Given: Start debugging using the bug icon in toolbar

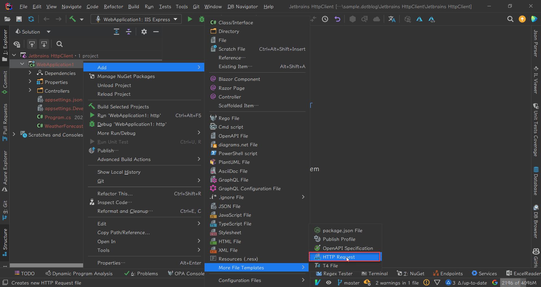Looking at the screenshot, I should pos(202,19).
